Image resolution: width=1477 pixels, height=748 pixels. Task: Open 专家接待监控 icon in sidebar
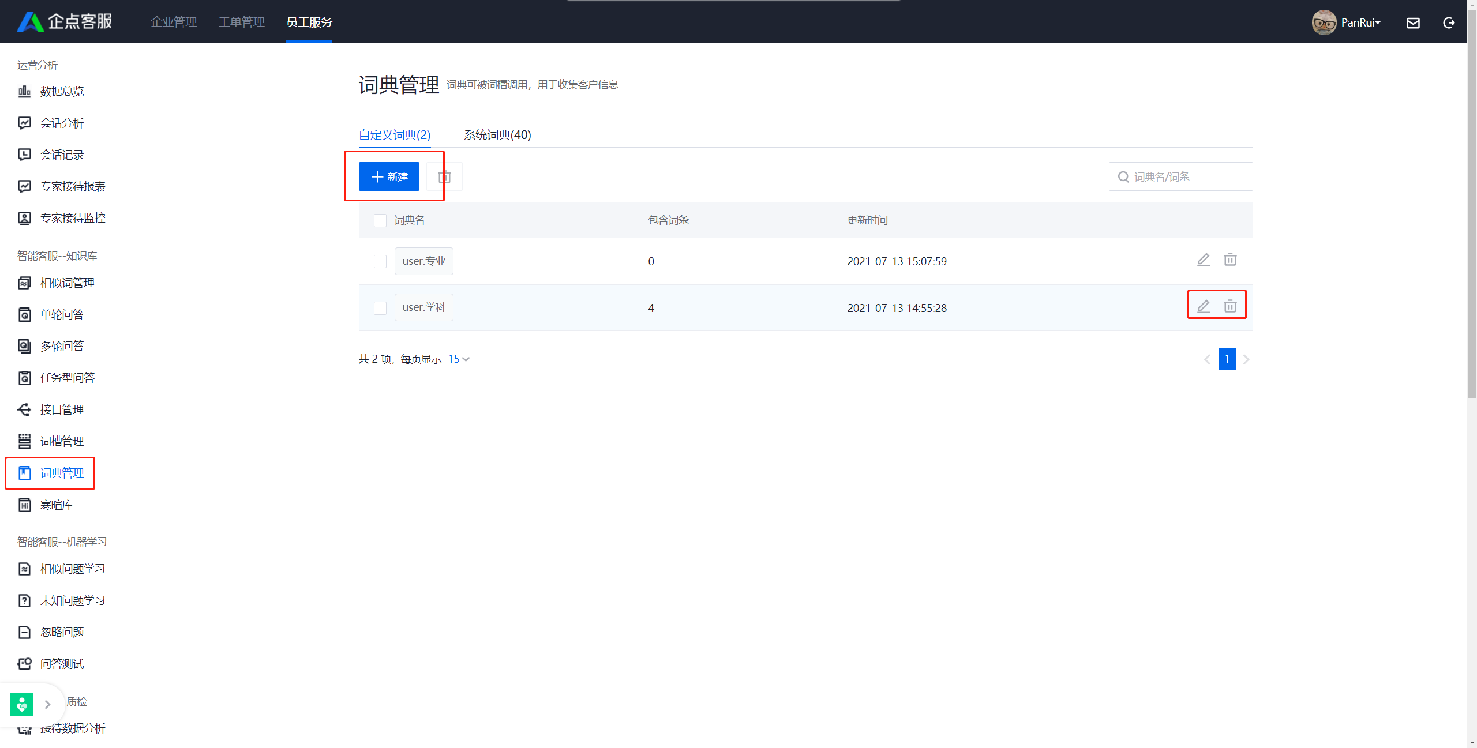click(x=24, y=218)
